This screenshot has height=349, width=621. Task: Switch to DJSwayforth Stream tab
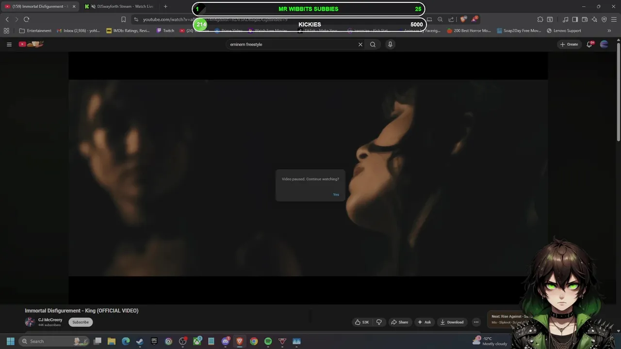tap(120, 6)
